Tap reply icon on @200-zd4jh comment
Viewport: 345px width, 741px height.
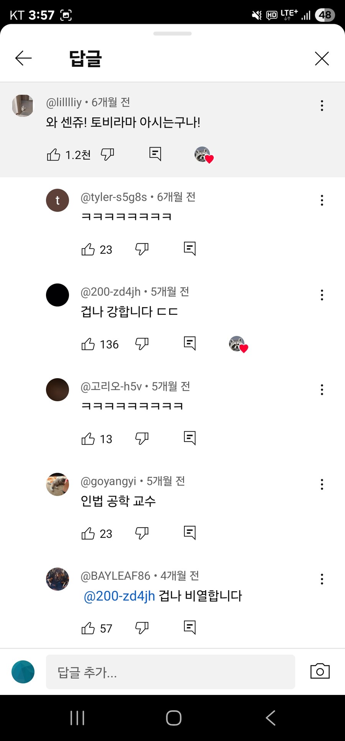point(190,344)
